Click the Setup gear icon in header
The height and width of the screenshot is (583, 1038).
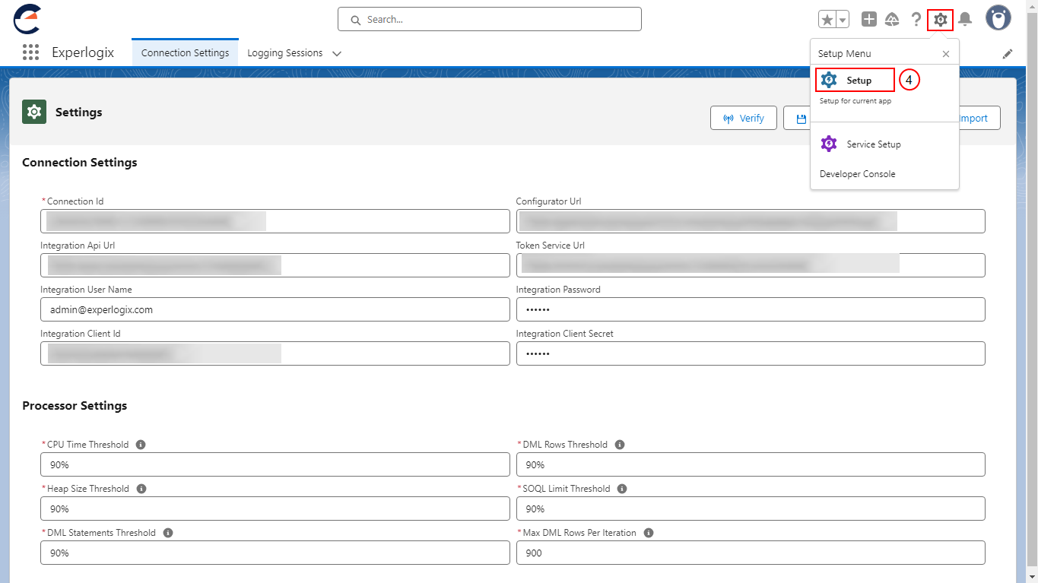[x=941, y=20]
